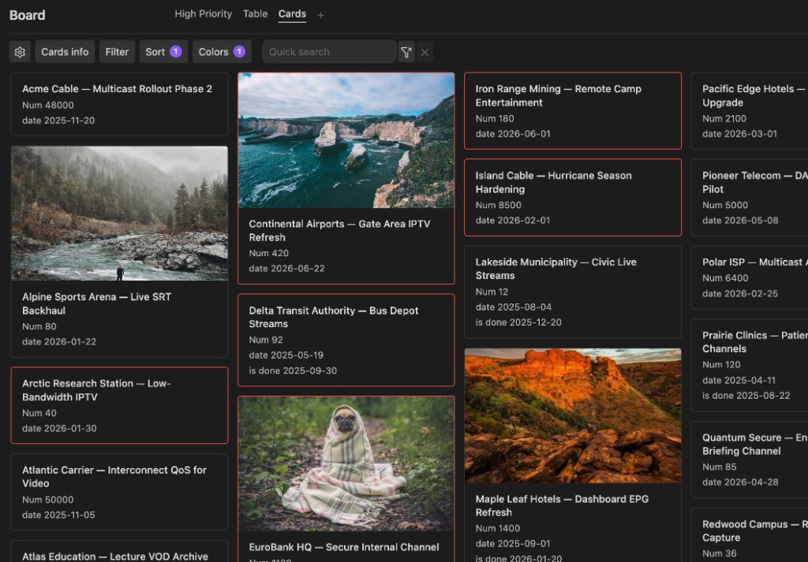
Task: Open Pacific Edge Hotels card title
Action: tap(754, 95)
